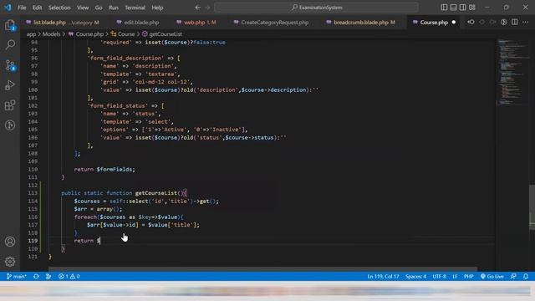The image size is (535, 301).
Task: Open the Selection menu
Action: [59, 8]
